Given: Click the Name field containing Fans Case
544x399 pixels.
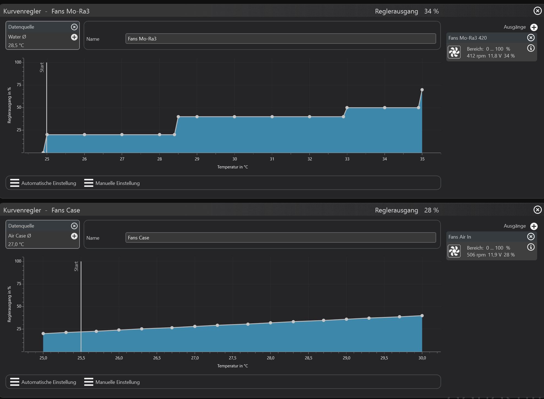Looking at the screenshot, I should [x=281, y=237].
